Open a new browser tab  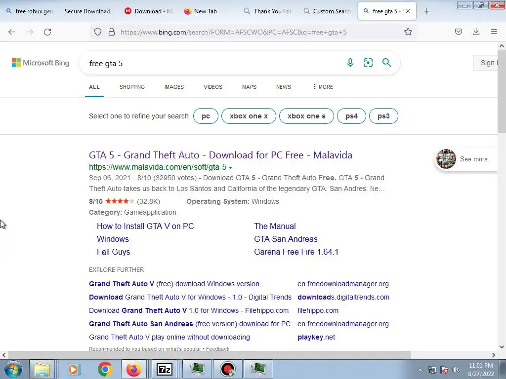pyautogui.click(x=426, y=11)
